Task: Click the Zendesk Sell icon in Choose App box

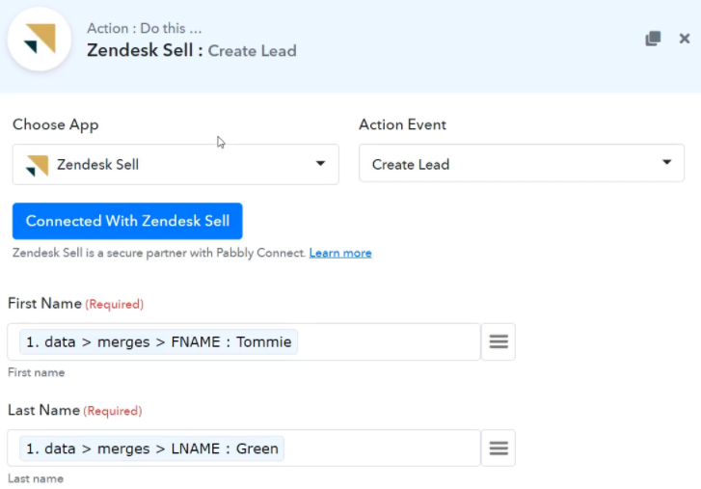Action: pos(37,165)
